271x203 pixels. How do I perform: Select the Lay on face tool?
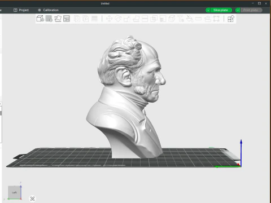pyautogui.click(x=136, y=19)
